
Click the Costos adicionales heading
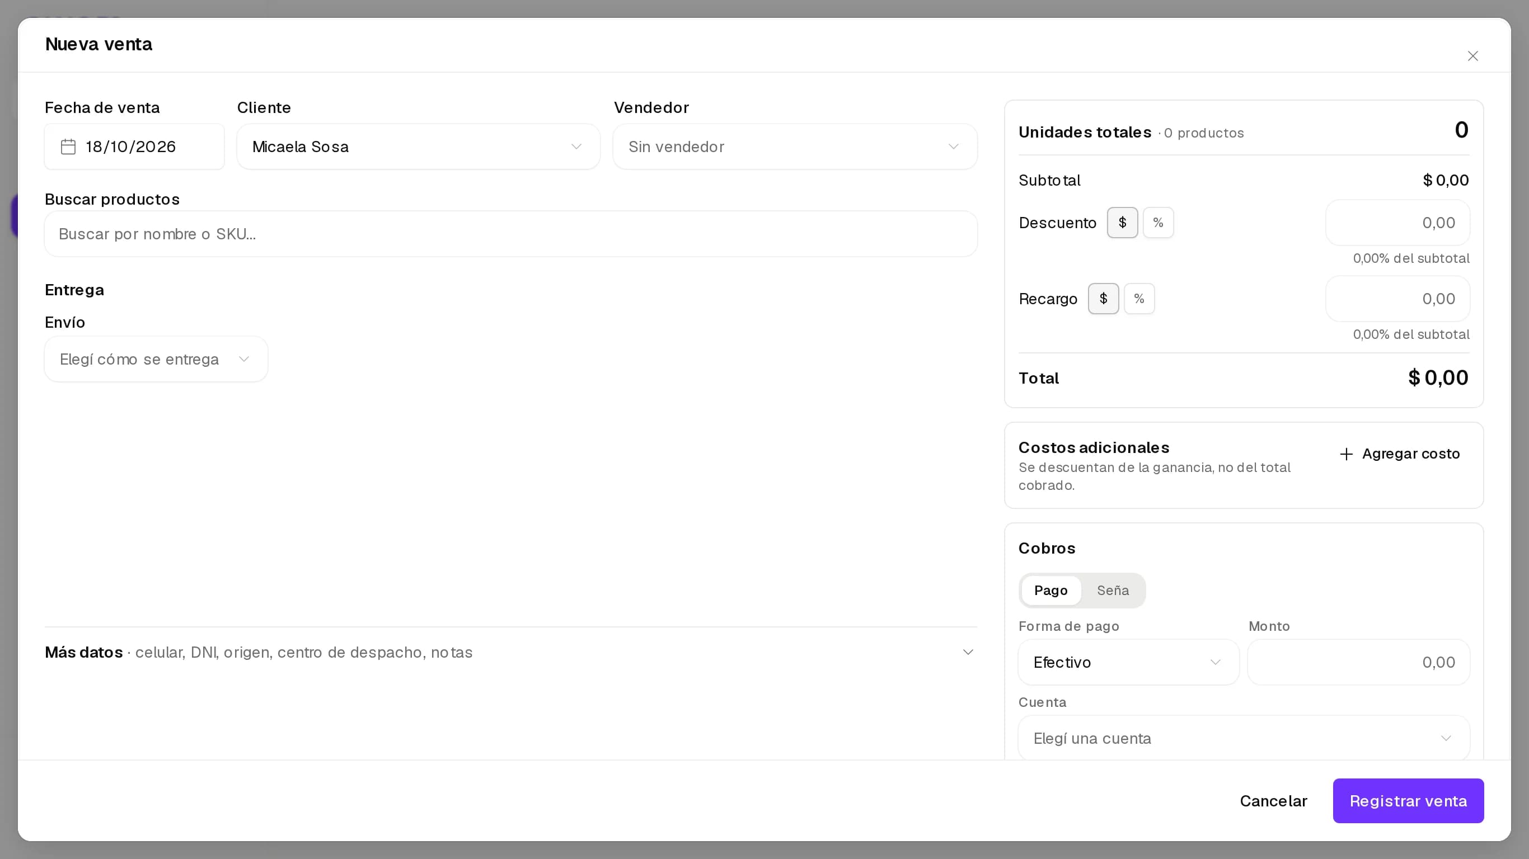coord(1094,447)
